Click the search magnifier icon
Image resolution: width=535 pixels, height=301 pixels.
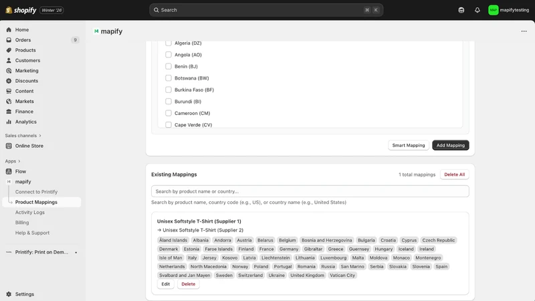(x=156, y=10)
